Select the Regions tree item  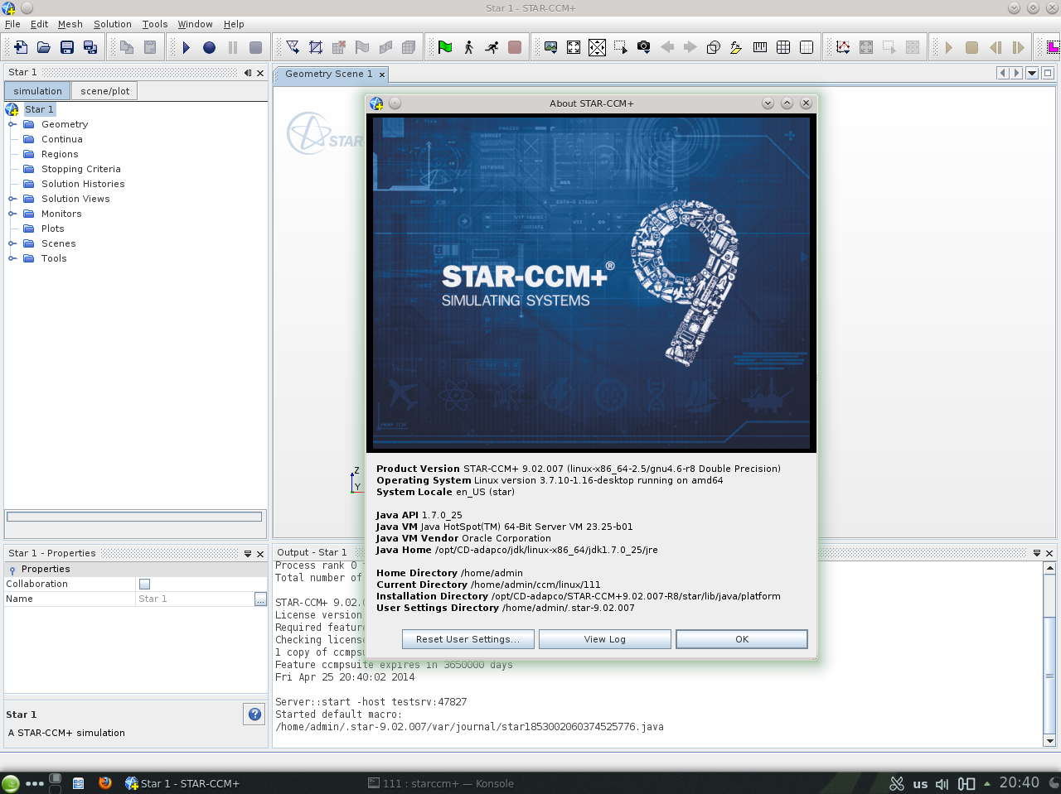60,154
